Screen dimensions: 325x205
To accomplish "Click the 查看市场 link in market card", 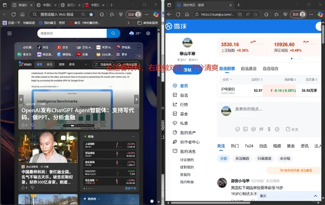I will (130, 188).
